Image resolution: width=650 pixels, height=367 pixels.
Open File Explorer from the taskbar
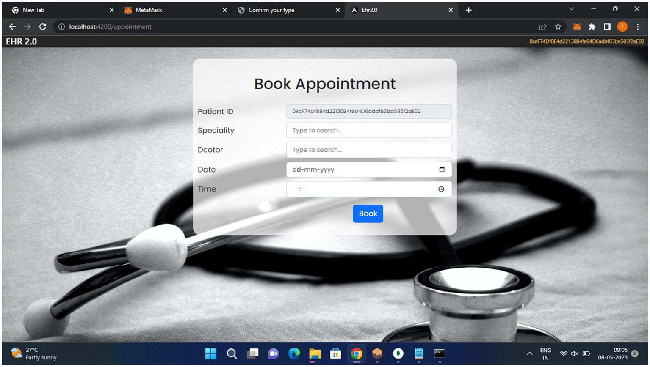coord(315,353)
